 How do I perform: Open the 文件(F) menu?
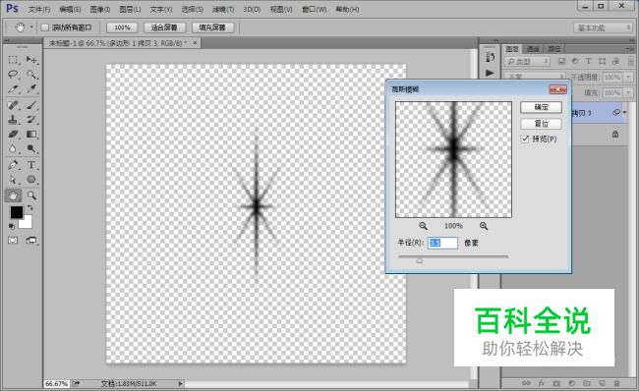(x=39, y=9)
